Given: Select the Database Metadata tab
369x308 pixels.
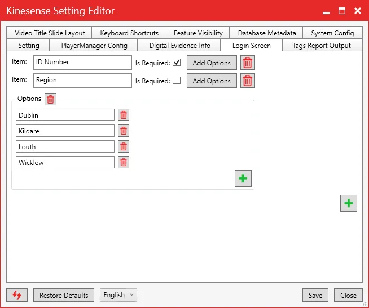Looking at the screenshot, I should tap(267, 33).
